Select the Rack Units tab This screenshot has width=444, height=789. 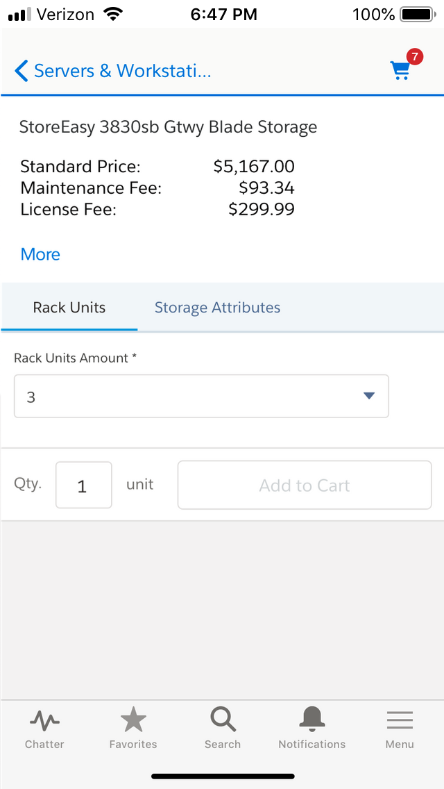click(x=69, y=307)
